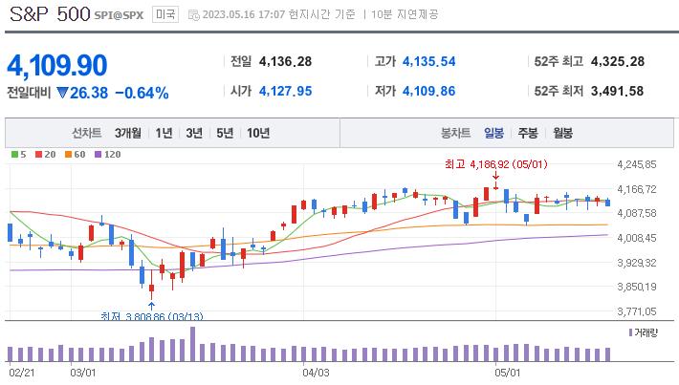Click the 52주 최저 value 3,491.58

coord(617,92)
